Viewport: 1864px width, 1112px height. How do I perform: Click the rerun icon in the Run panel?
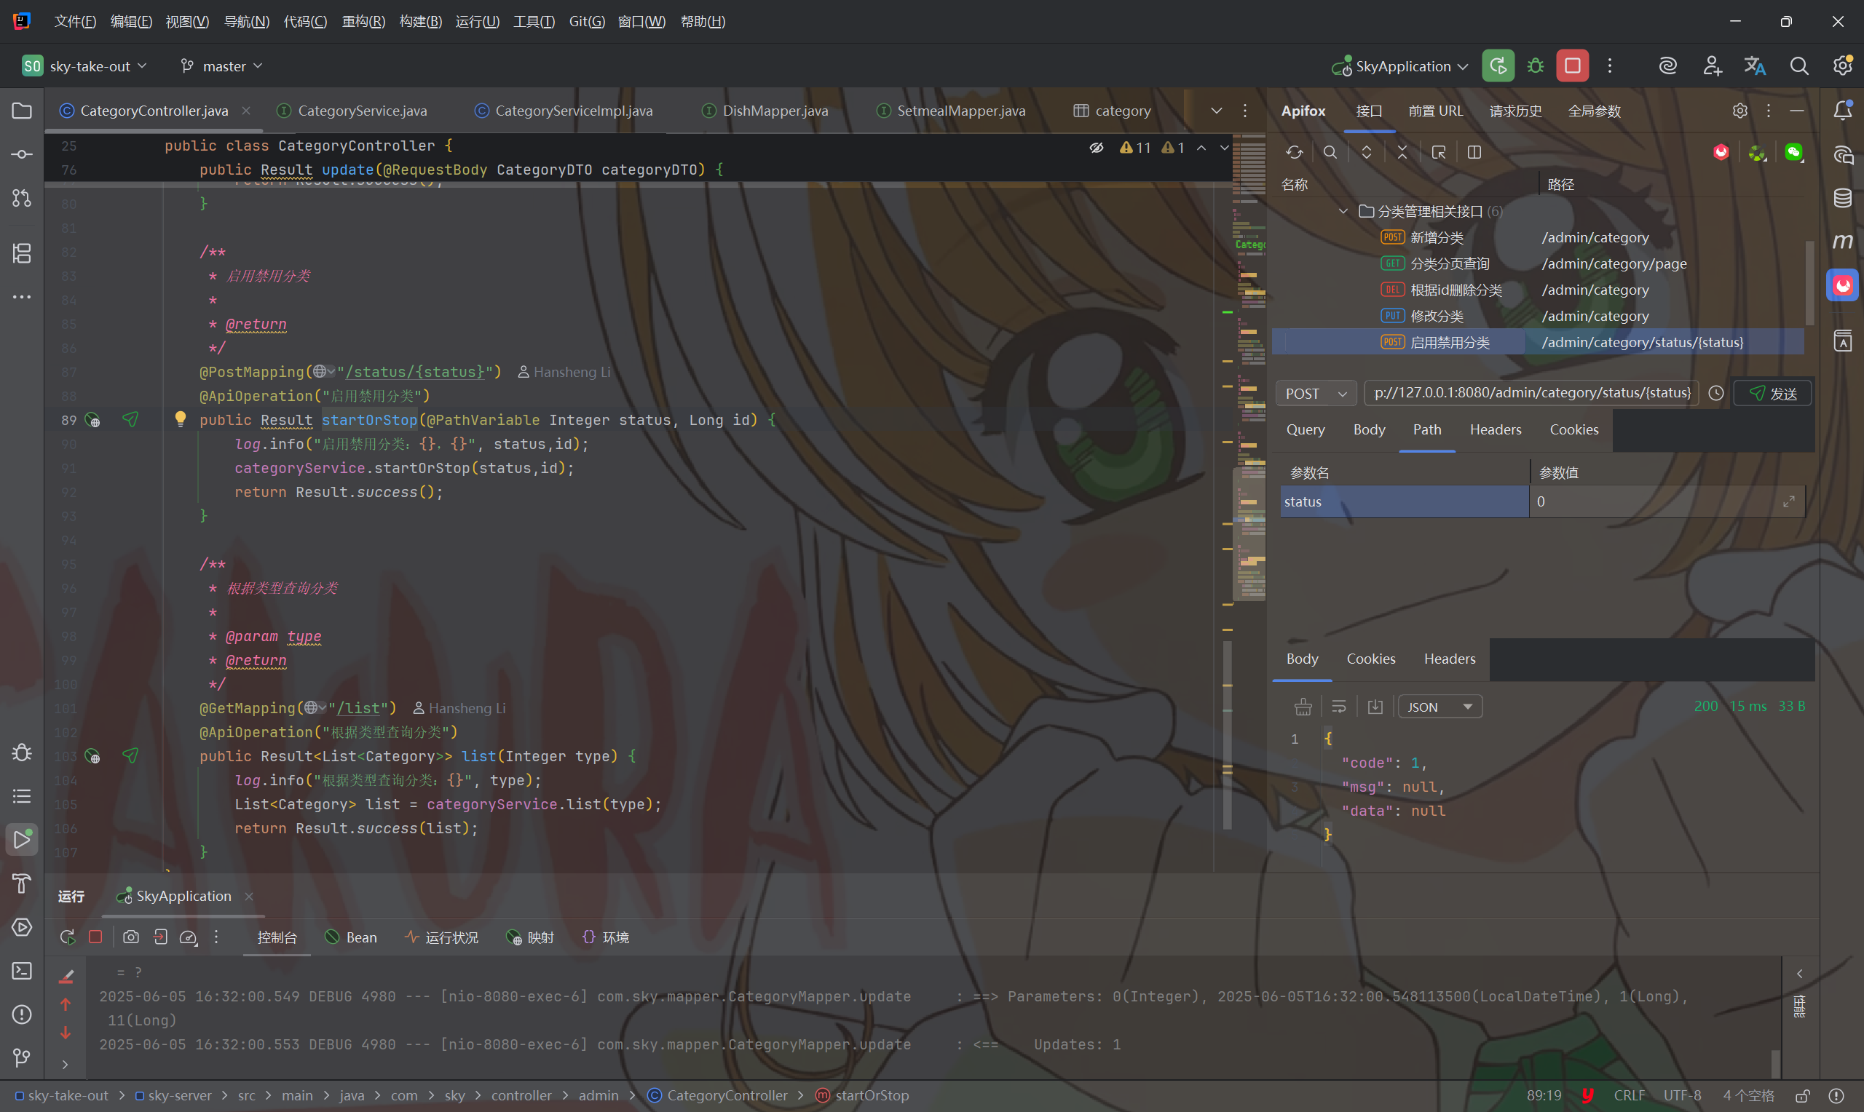click(x=68, y=937)
